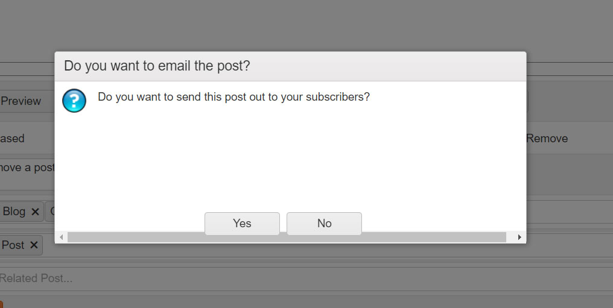613x308 pixels.
Task: Decline emailing the post with No
Action: click(x=324, y=223)
